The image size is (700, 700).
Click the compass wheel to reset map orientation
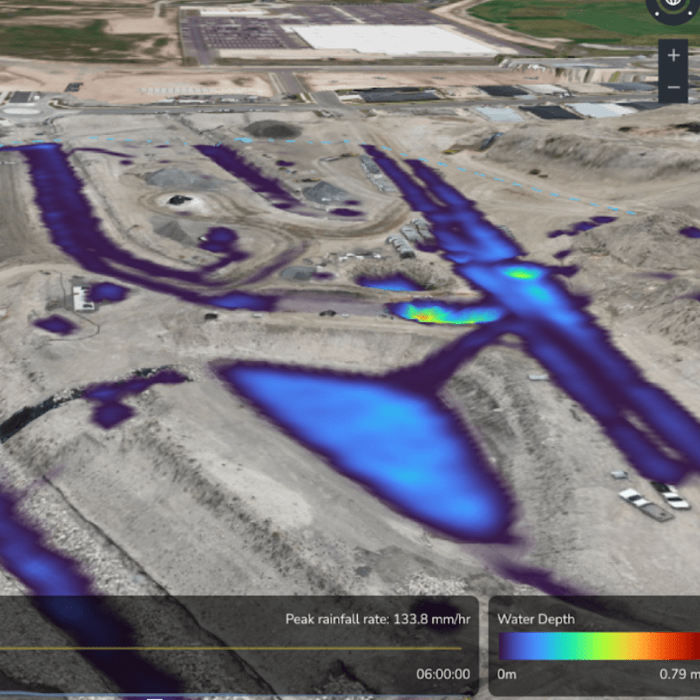click(x=673, y=6)
